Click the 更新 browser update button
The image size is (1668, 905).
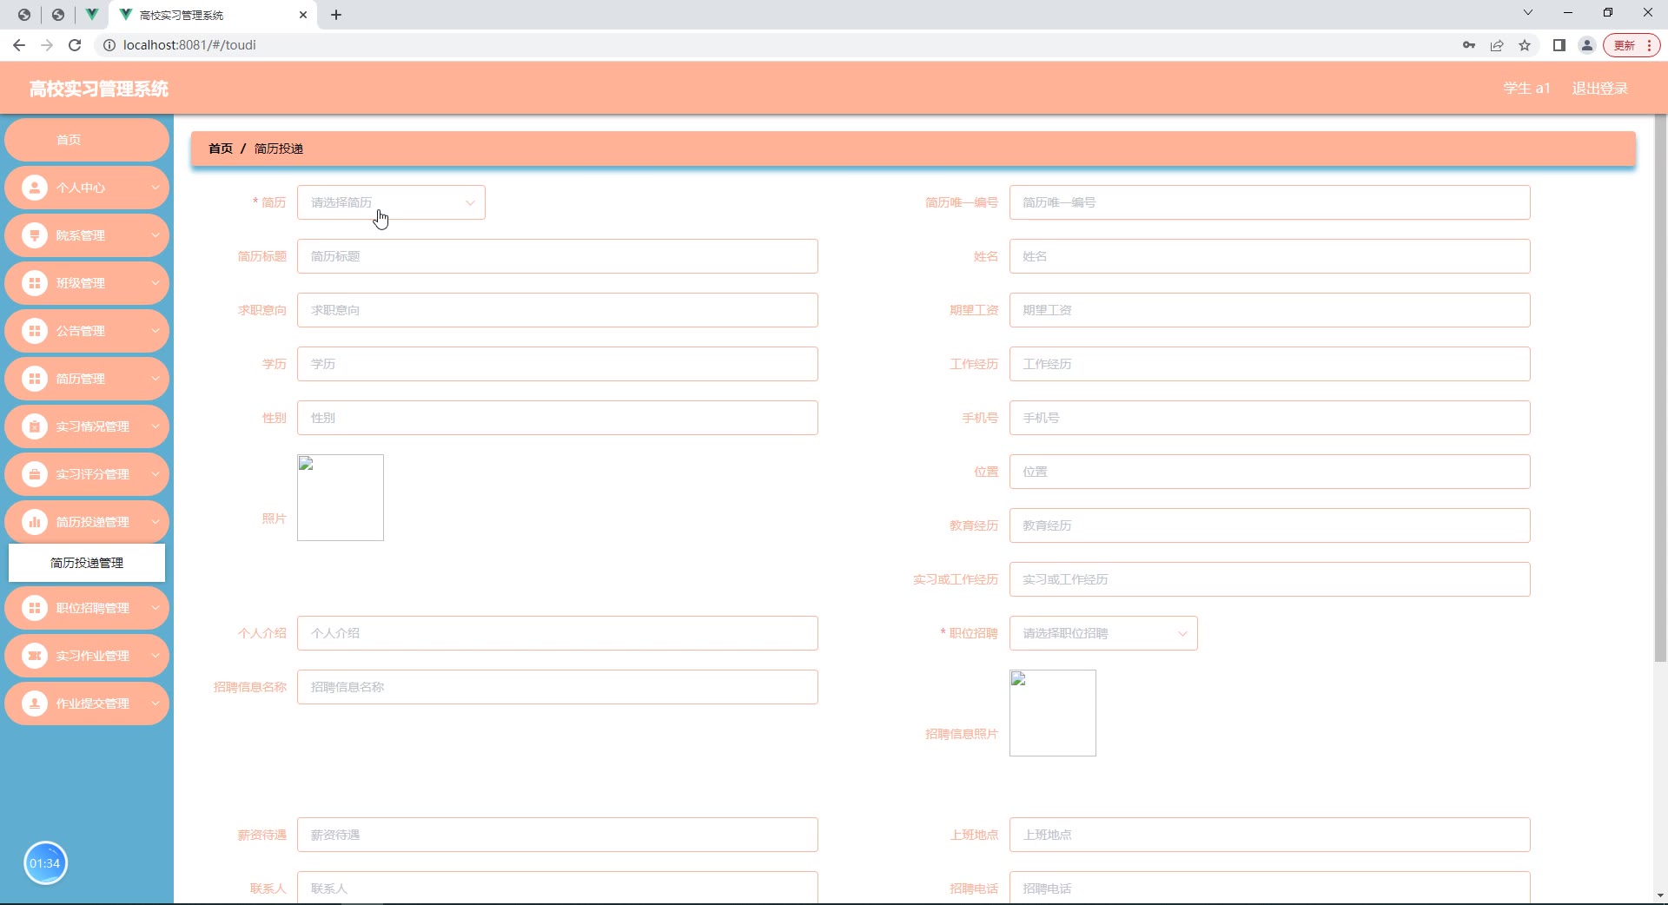click(1632, 45)
